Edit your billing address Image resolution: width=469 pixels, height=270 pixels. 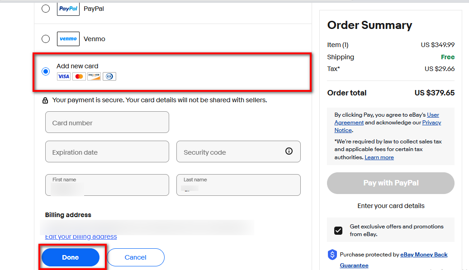(x=81, y=236)
